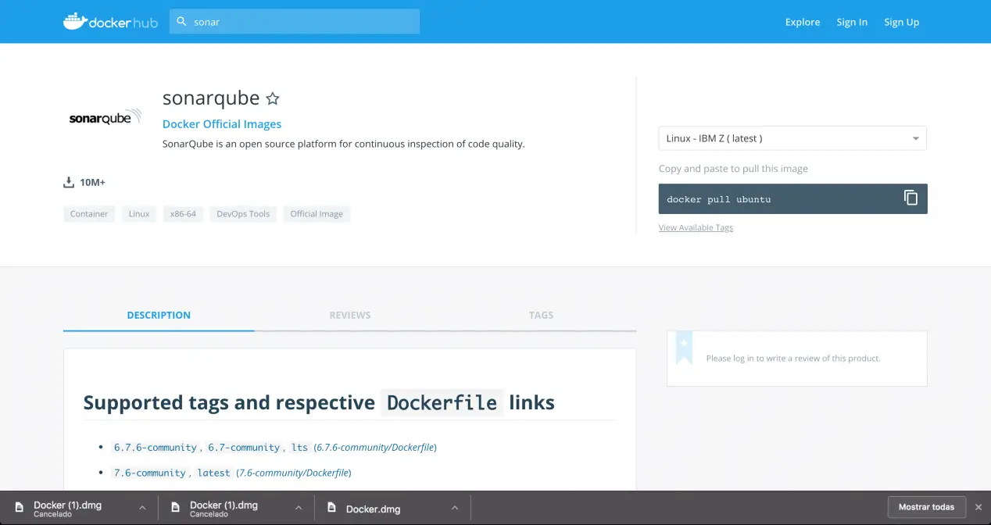
Task: Click file icon of first Docker (1).dmg
Action: [20, 508]
